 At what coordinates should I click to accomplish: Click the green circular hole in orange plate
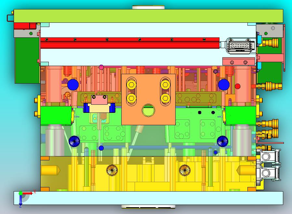[148, 110]
